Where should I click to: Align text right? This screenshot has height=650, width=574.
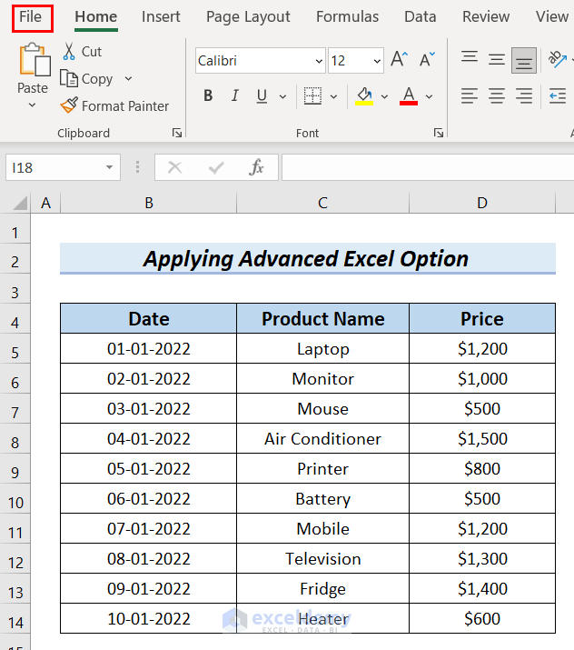click(x=524, y=96)
